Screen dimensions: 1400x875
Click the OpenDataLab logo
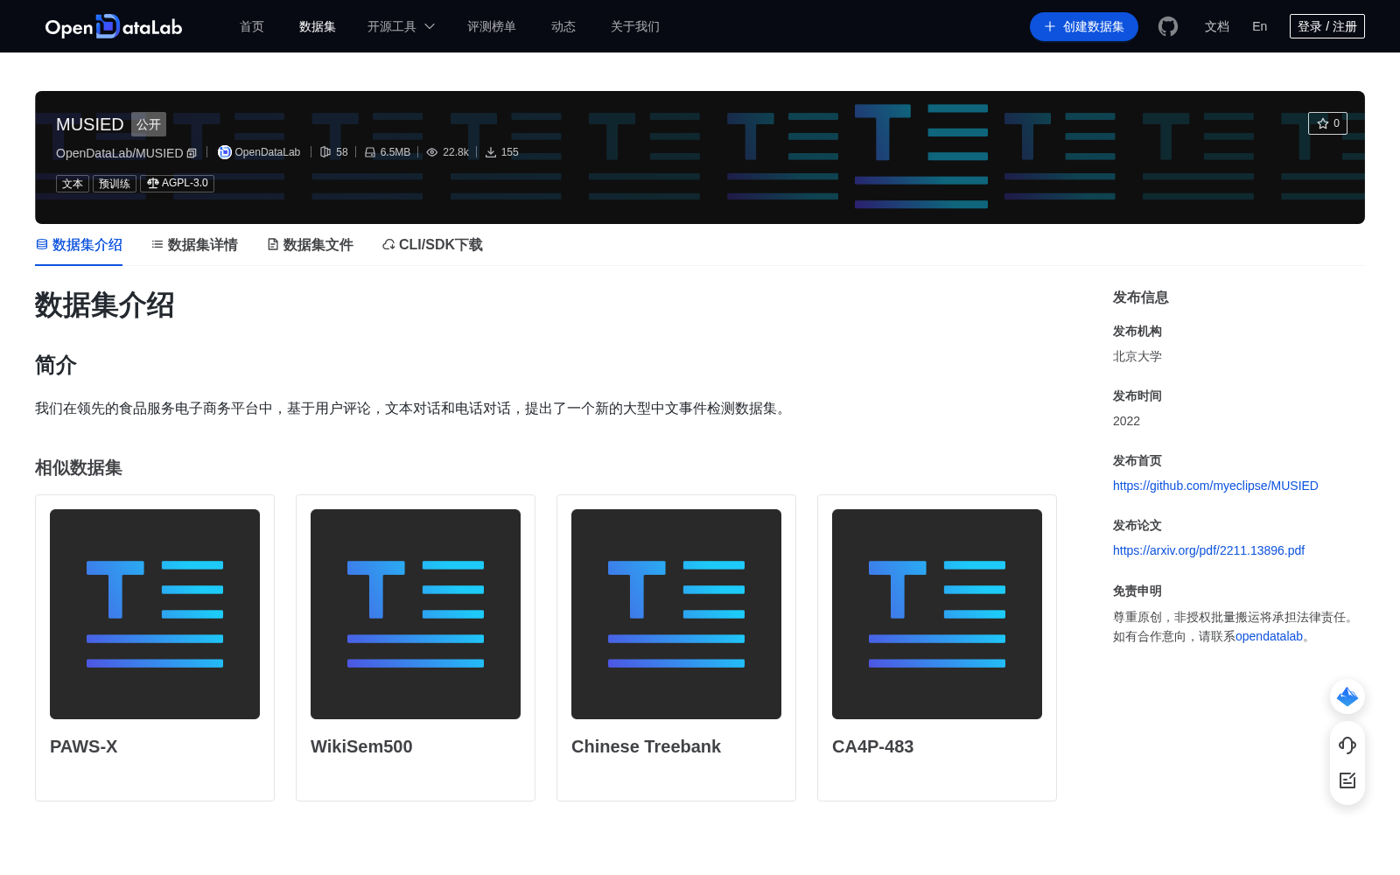tap(114, 26)
